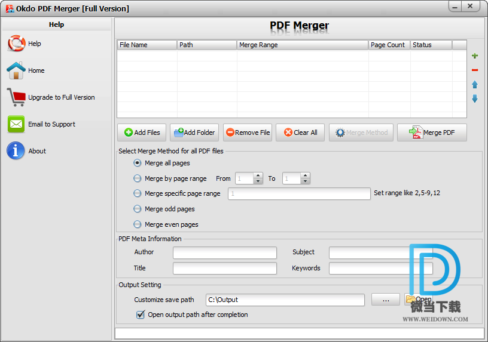The height and width of the screenshot is (342, 488).
Task: Select Merge even pages option
Action: (x=138, y=224)
